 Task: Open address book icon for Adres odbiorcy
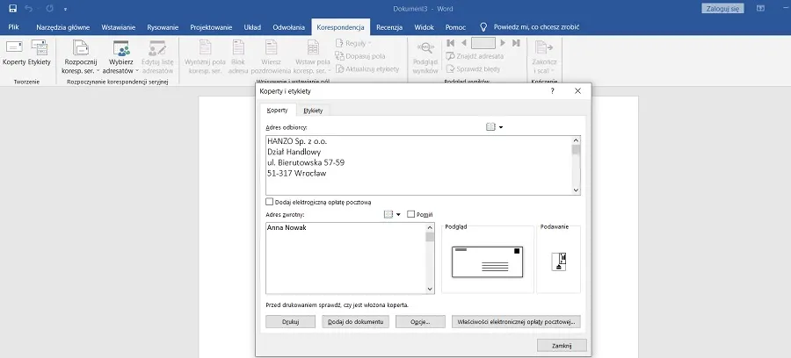[x=491, y=127]
